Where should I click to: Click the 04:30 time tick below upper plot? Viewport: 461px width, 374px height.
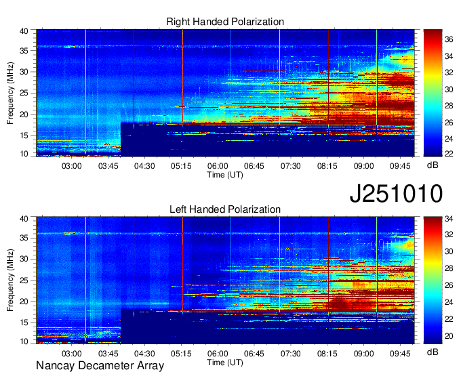[x=144, y=165]
